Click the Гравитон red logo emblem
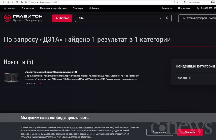The image size is (216, 140). coord(7,18)
